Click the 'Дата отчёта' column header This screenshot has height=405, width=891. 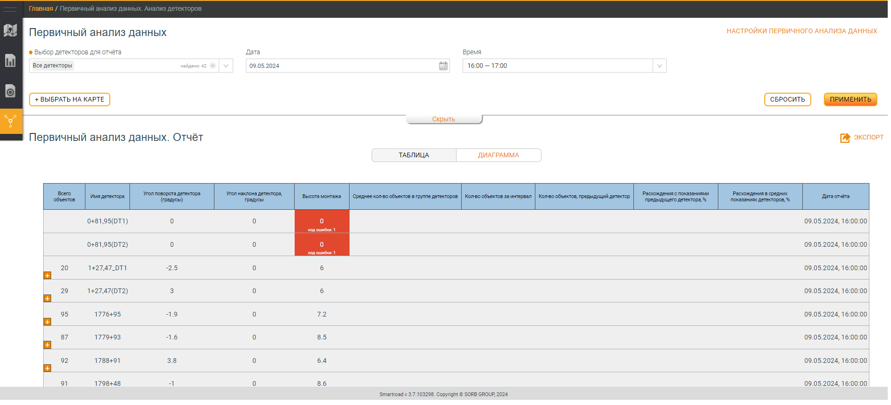pyautogui.click(x=836, y=197)
